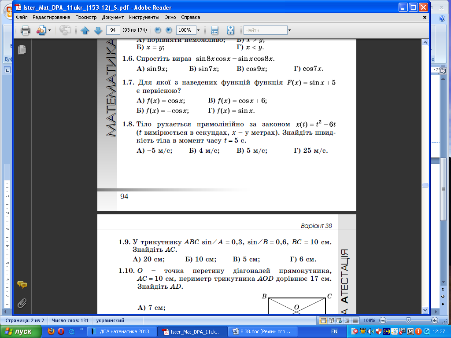Viewport: 451px width, 338px height.
Task: Click Word status bar Число слов: 131
Action: tap(70, 320)
